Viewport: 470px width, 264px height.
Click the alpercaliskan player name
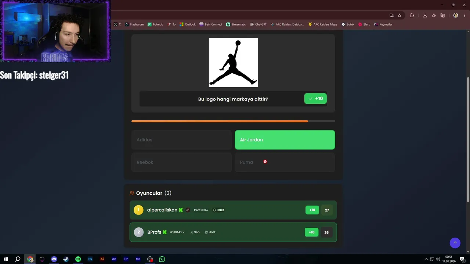tap(162, 210)
